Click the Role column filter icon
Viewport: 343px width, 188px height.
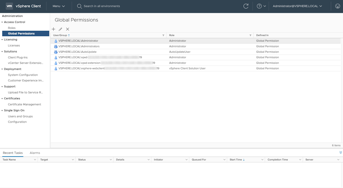(x=250, y=35)
